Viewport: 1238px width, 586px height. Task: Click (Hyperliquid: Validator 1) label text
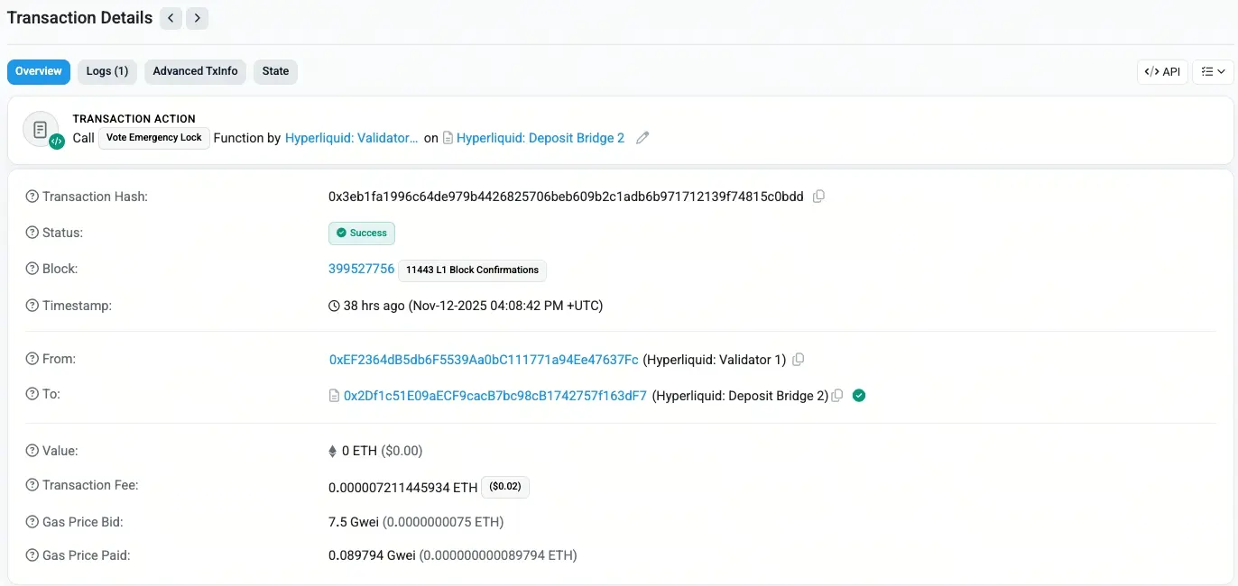point(715,360)
